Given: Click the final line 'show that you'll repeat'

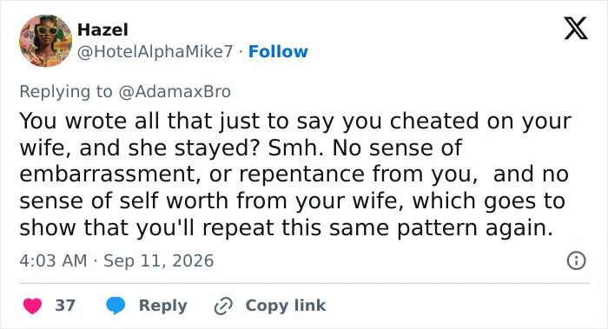Looking at the screenshot, I should point(286,227).
